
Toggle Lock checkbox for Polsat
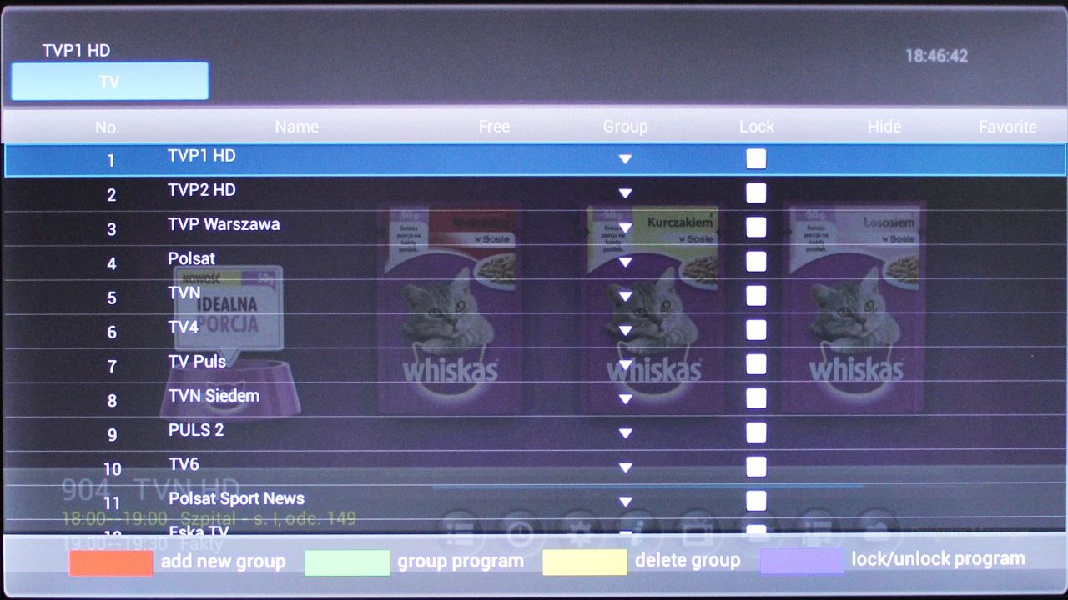pos(756,262)
